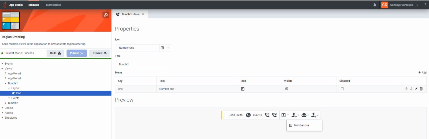Screen dimensions: 429x139
Task: Click the John Smith name in preview
Action: click(236, 115)
